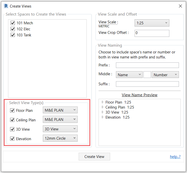Deselect the 103 Tank space checkbox
This screenshot has width=187, height=173.
[x=13, y=35]
